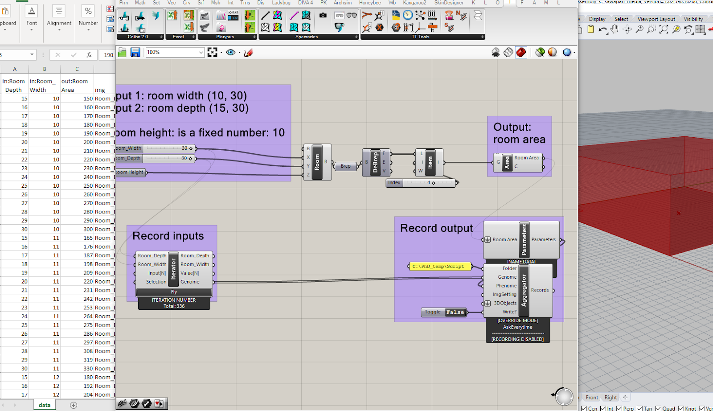Click the only-draw-selected green preview icon
The image size is (713, 411).
coord(540,53)
